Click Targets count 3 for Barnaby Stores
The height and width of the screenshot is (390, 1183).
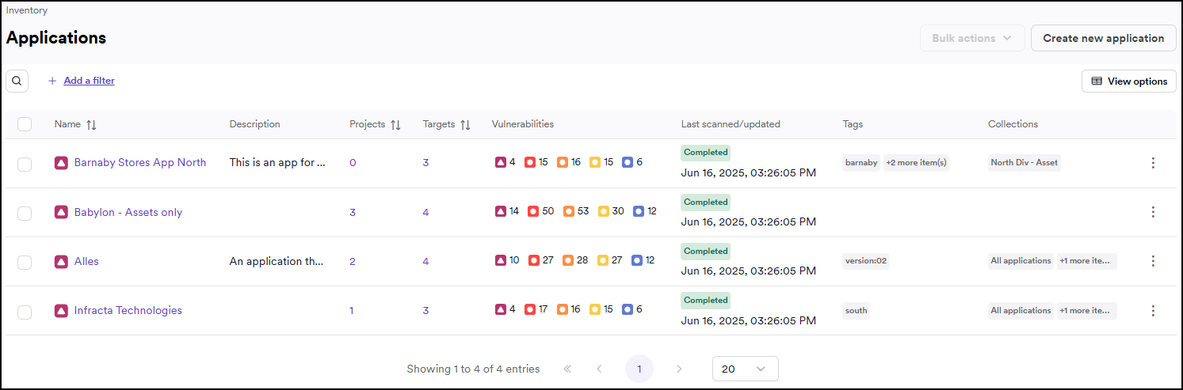click(x=425, y=162)
